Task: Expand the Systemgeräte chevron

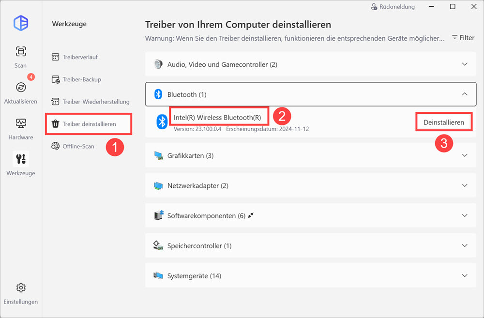Action: point(465,275)
